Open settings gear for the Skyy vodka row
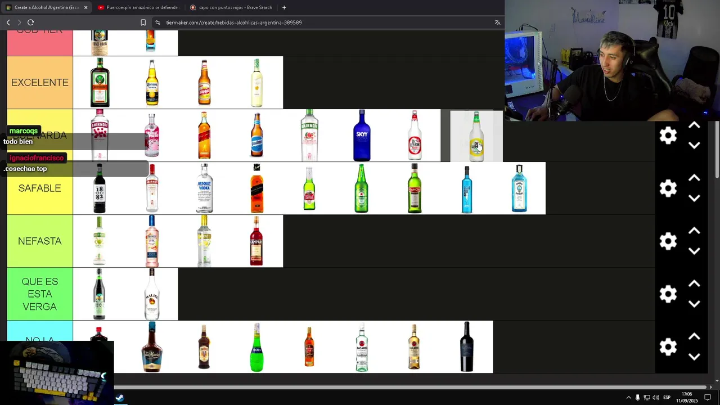The width and height of the screenshot is (720, 405). point(668,136)
